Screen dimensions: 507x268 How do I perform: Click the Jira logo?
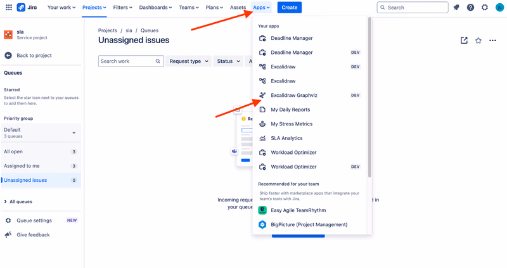coord(27,8)
